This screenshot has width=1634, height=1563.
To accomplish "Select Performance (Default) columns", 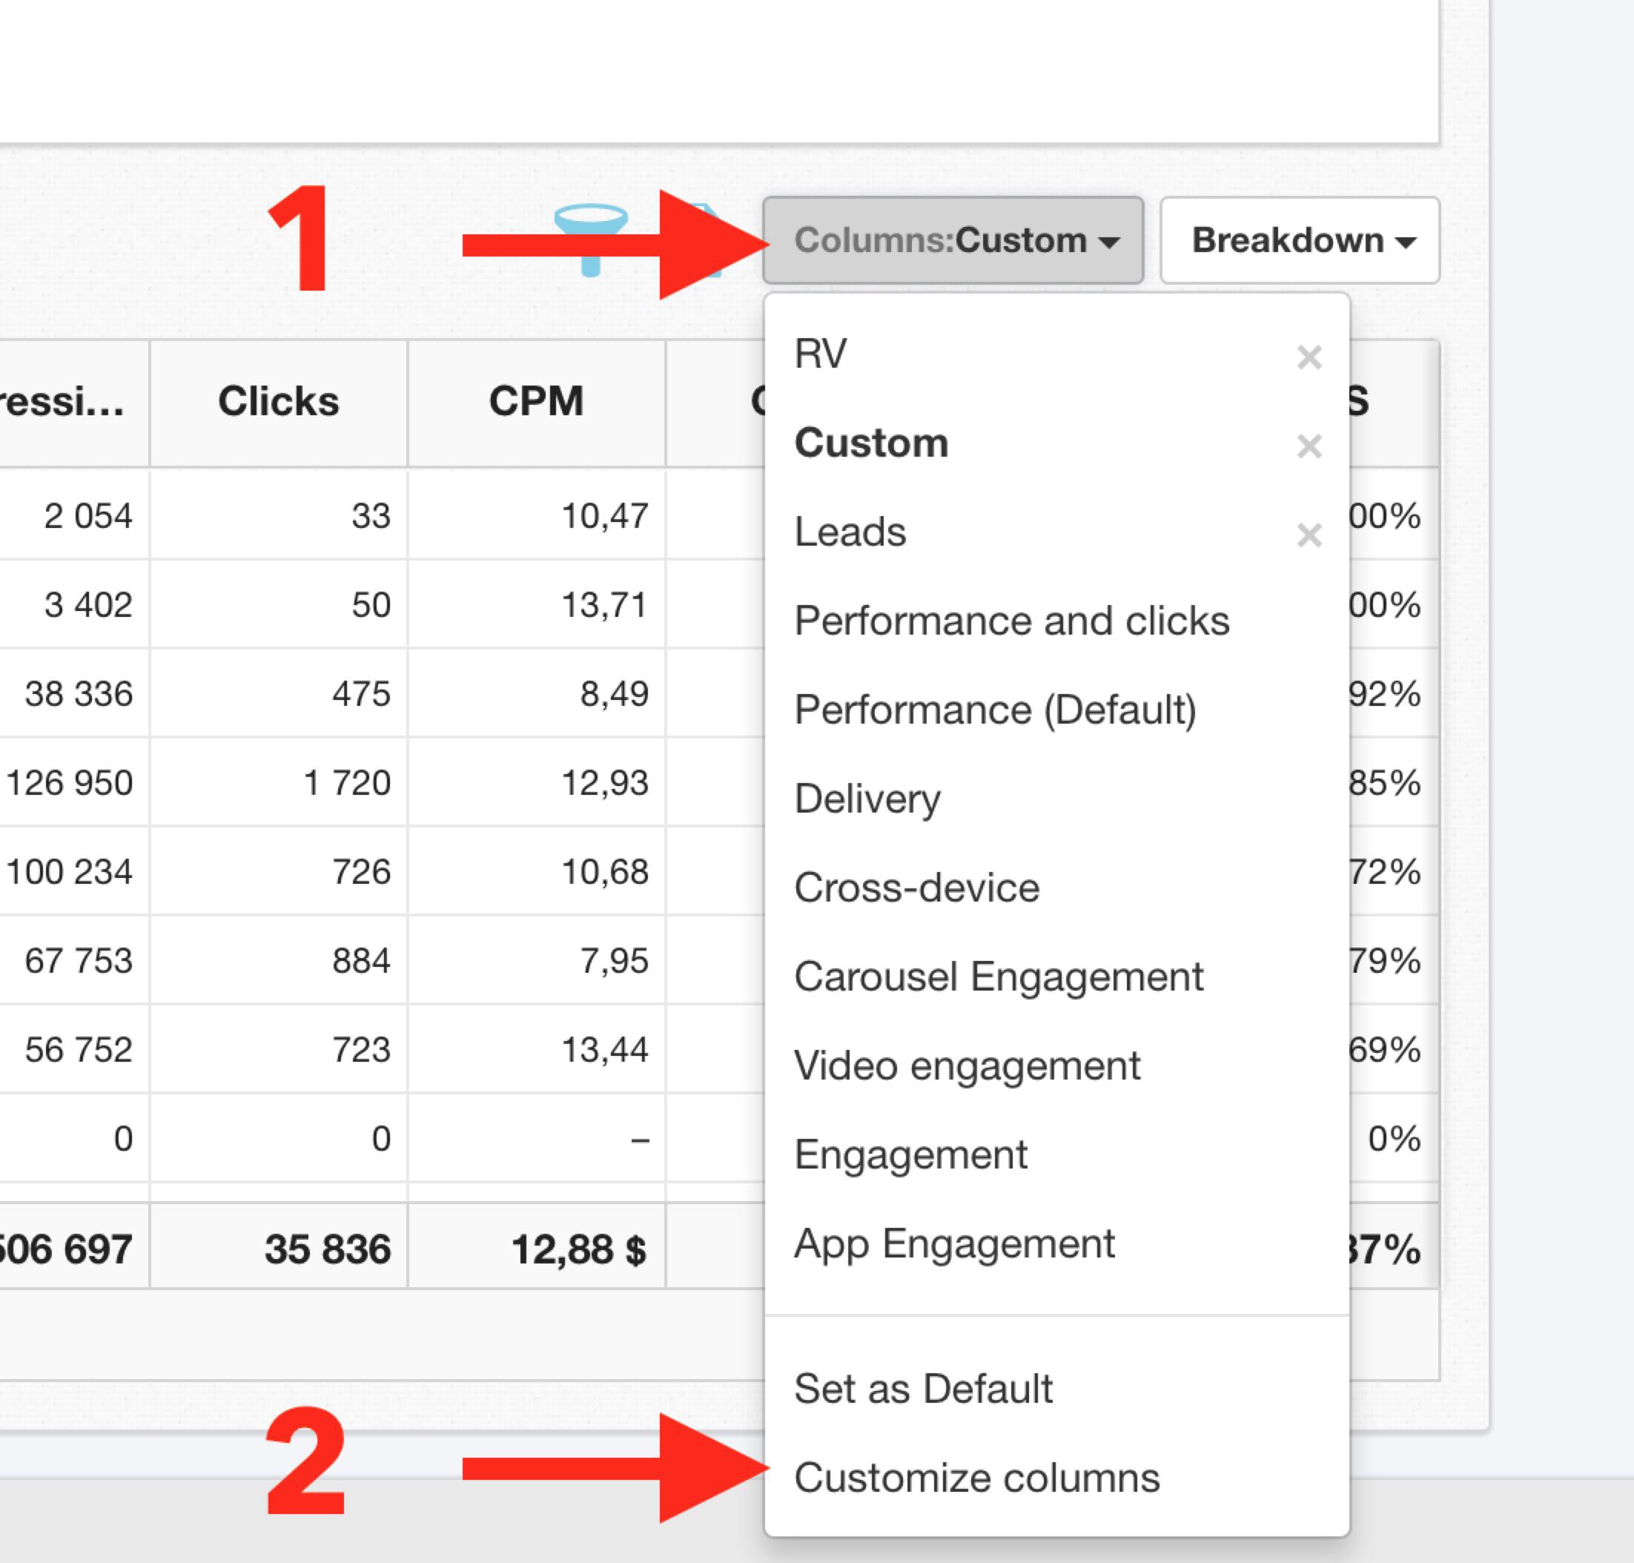I will tap(995, 710).
